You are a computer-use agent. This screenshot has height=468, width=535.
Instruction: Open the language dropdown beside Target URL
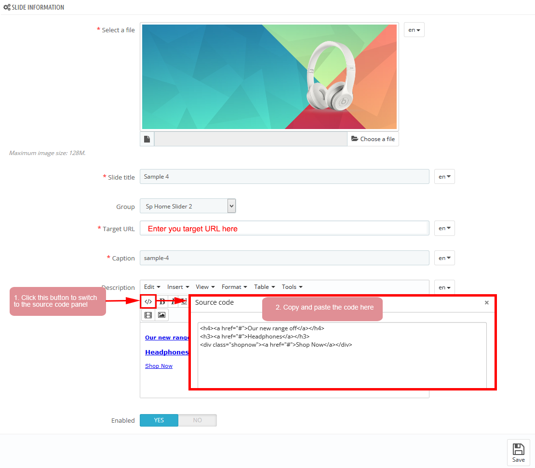[444, 228]
